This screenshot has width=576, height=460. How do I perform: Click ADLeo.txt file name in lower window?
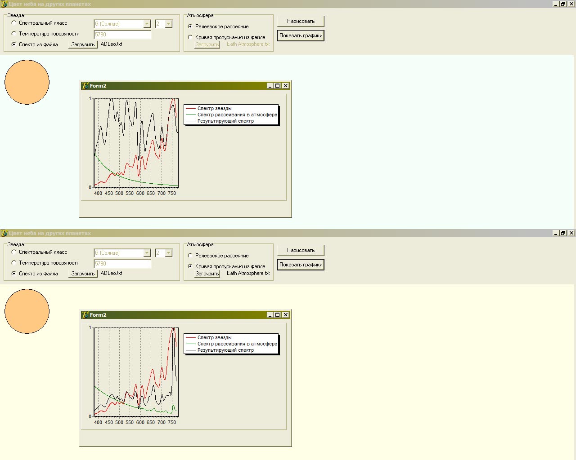click(x=111, y=273)
